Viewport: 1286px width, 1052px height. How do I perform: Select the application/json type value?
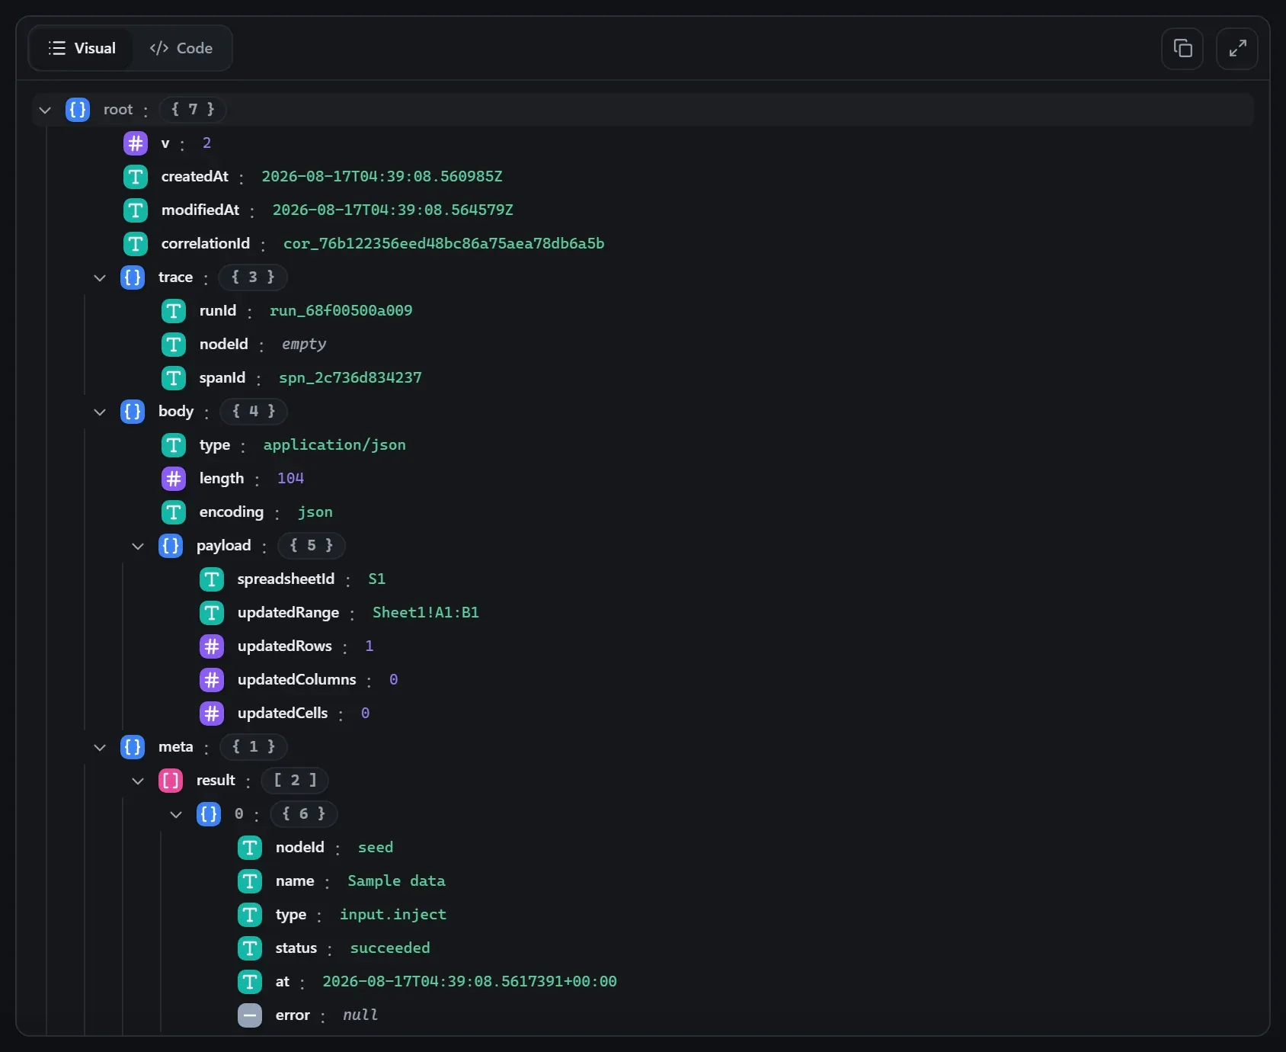(x=334, y=445)
